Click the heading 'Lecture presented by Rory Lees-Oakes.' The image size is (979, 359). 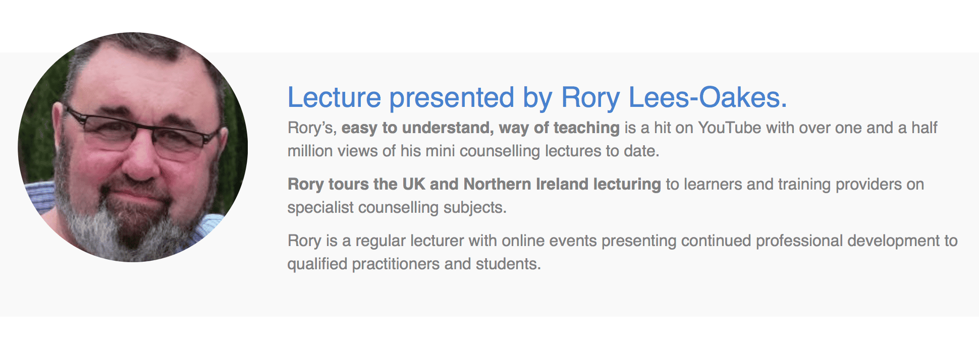point(537,97)
